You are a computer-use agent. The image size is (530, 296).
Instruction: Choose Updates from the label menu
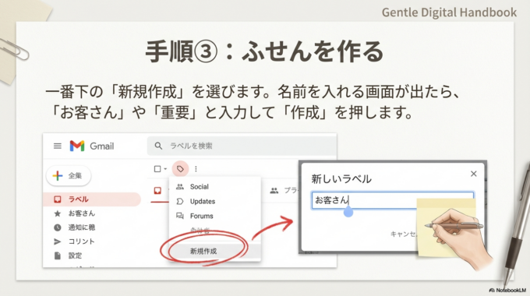click(x=215, y=202)
